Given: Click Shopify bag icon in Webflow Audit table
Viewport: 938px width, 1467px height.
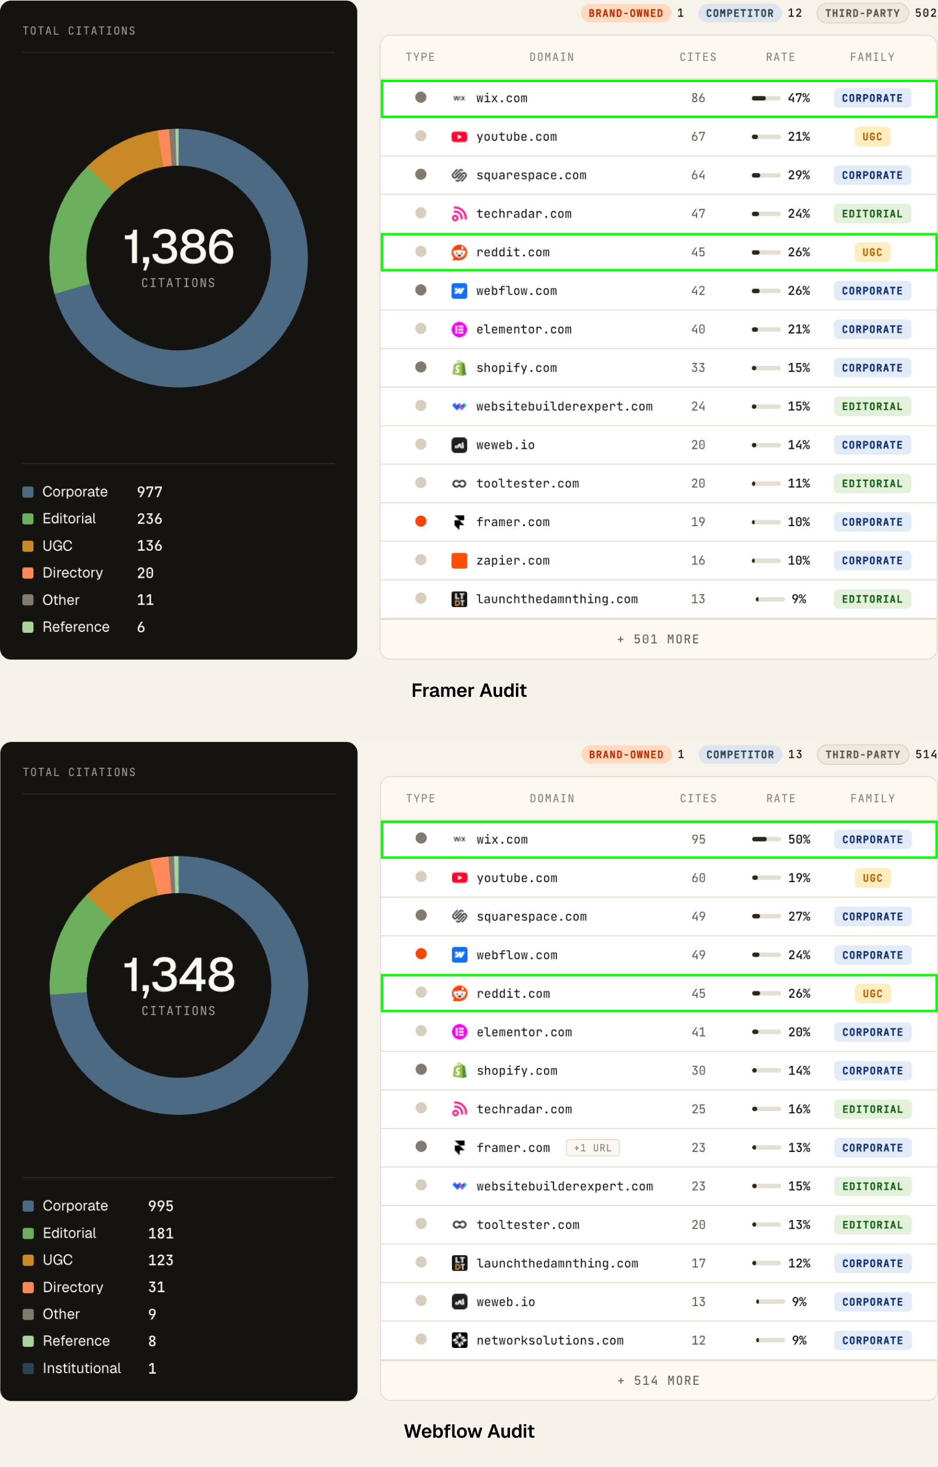Looking at the screenshot, I should click(x=460, y=1071).
